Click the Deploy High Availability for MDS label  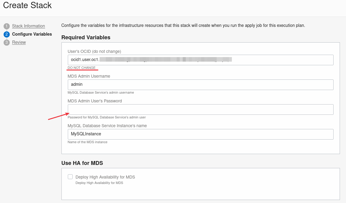click(x=105, y=177)
